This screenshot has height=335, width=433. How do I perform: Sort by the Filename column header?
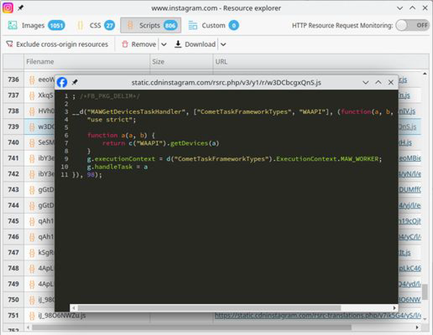[x=40, y=62]
